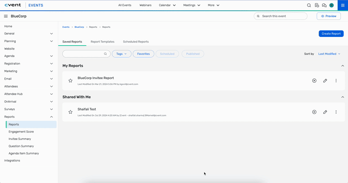Toggle the Published filter chip
The height and width of the screenshot is (183, 348).
(x=193, y=54)
